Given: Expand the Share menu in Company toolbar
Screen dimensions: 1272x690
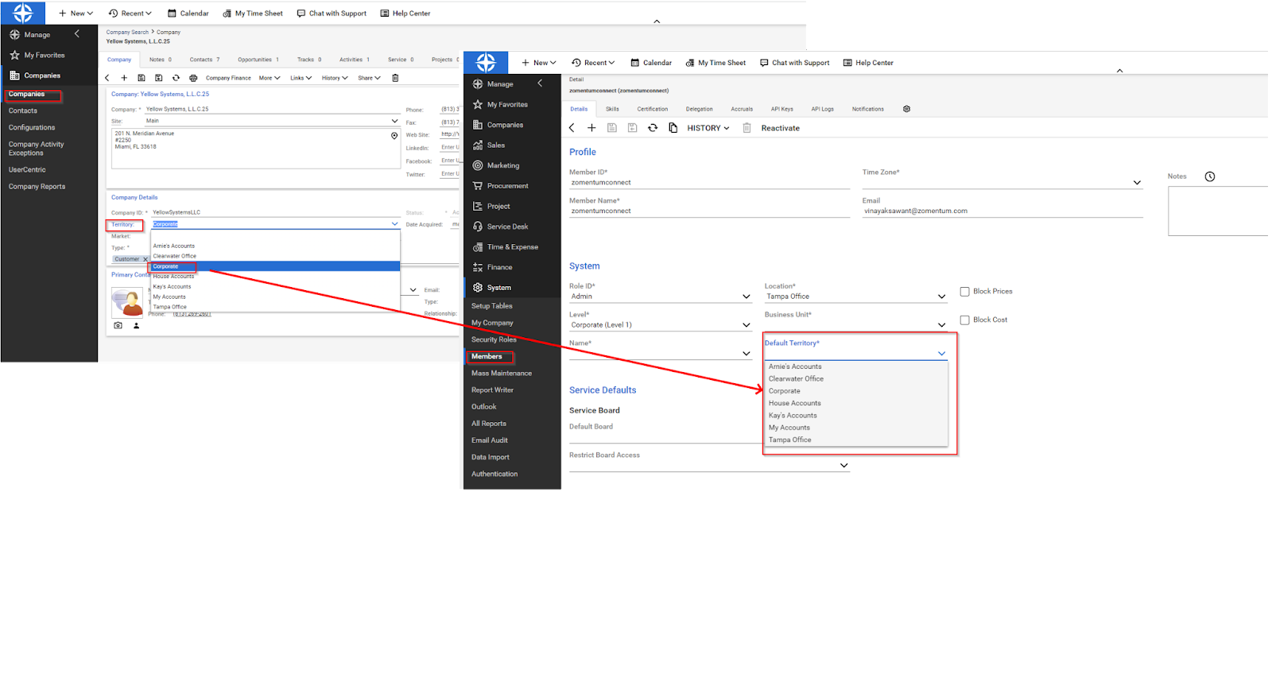Looking at the screenshot, I should coord(369,78).
